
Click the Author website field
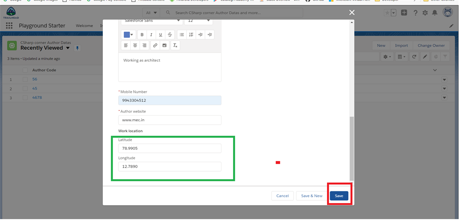pos(170,120)
